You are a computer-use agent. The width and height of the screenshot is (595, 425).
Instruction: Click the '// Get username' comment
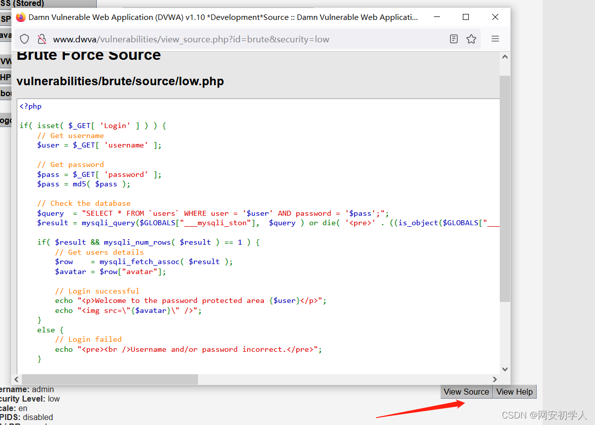(x=71, y=136)
